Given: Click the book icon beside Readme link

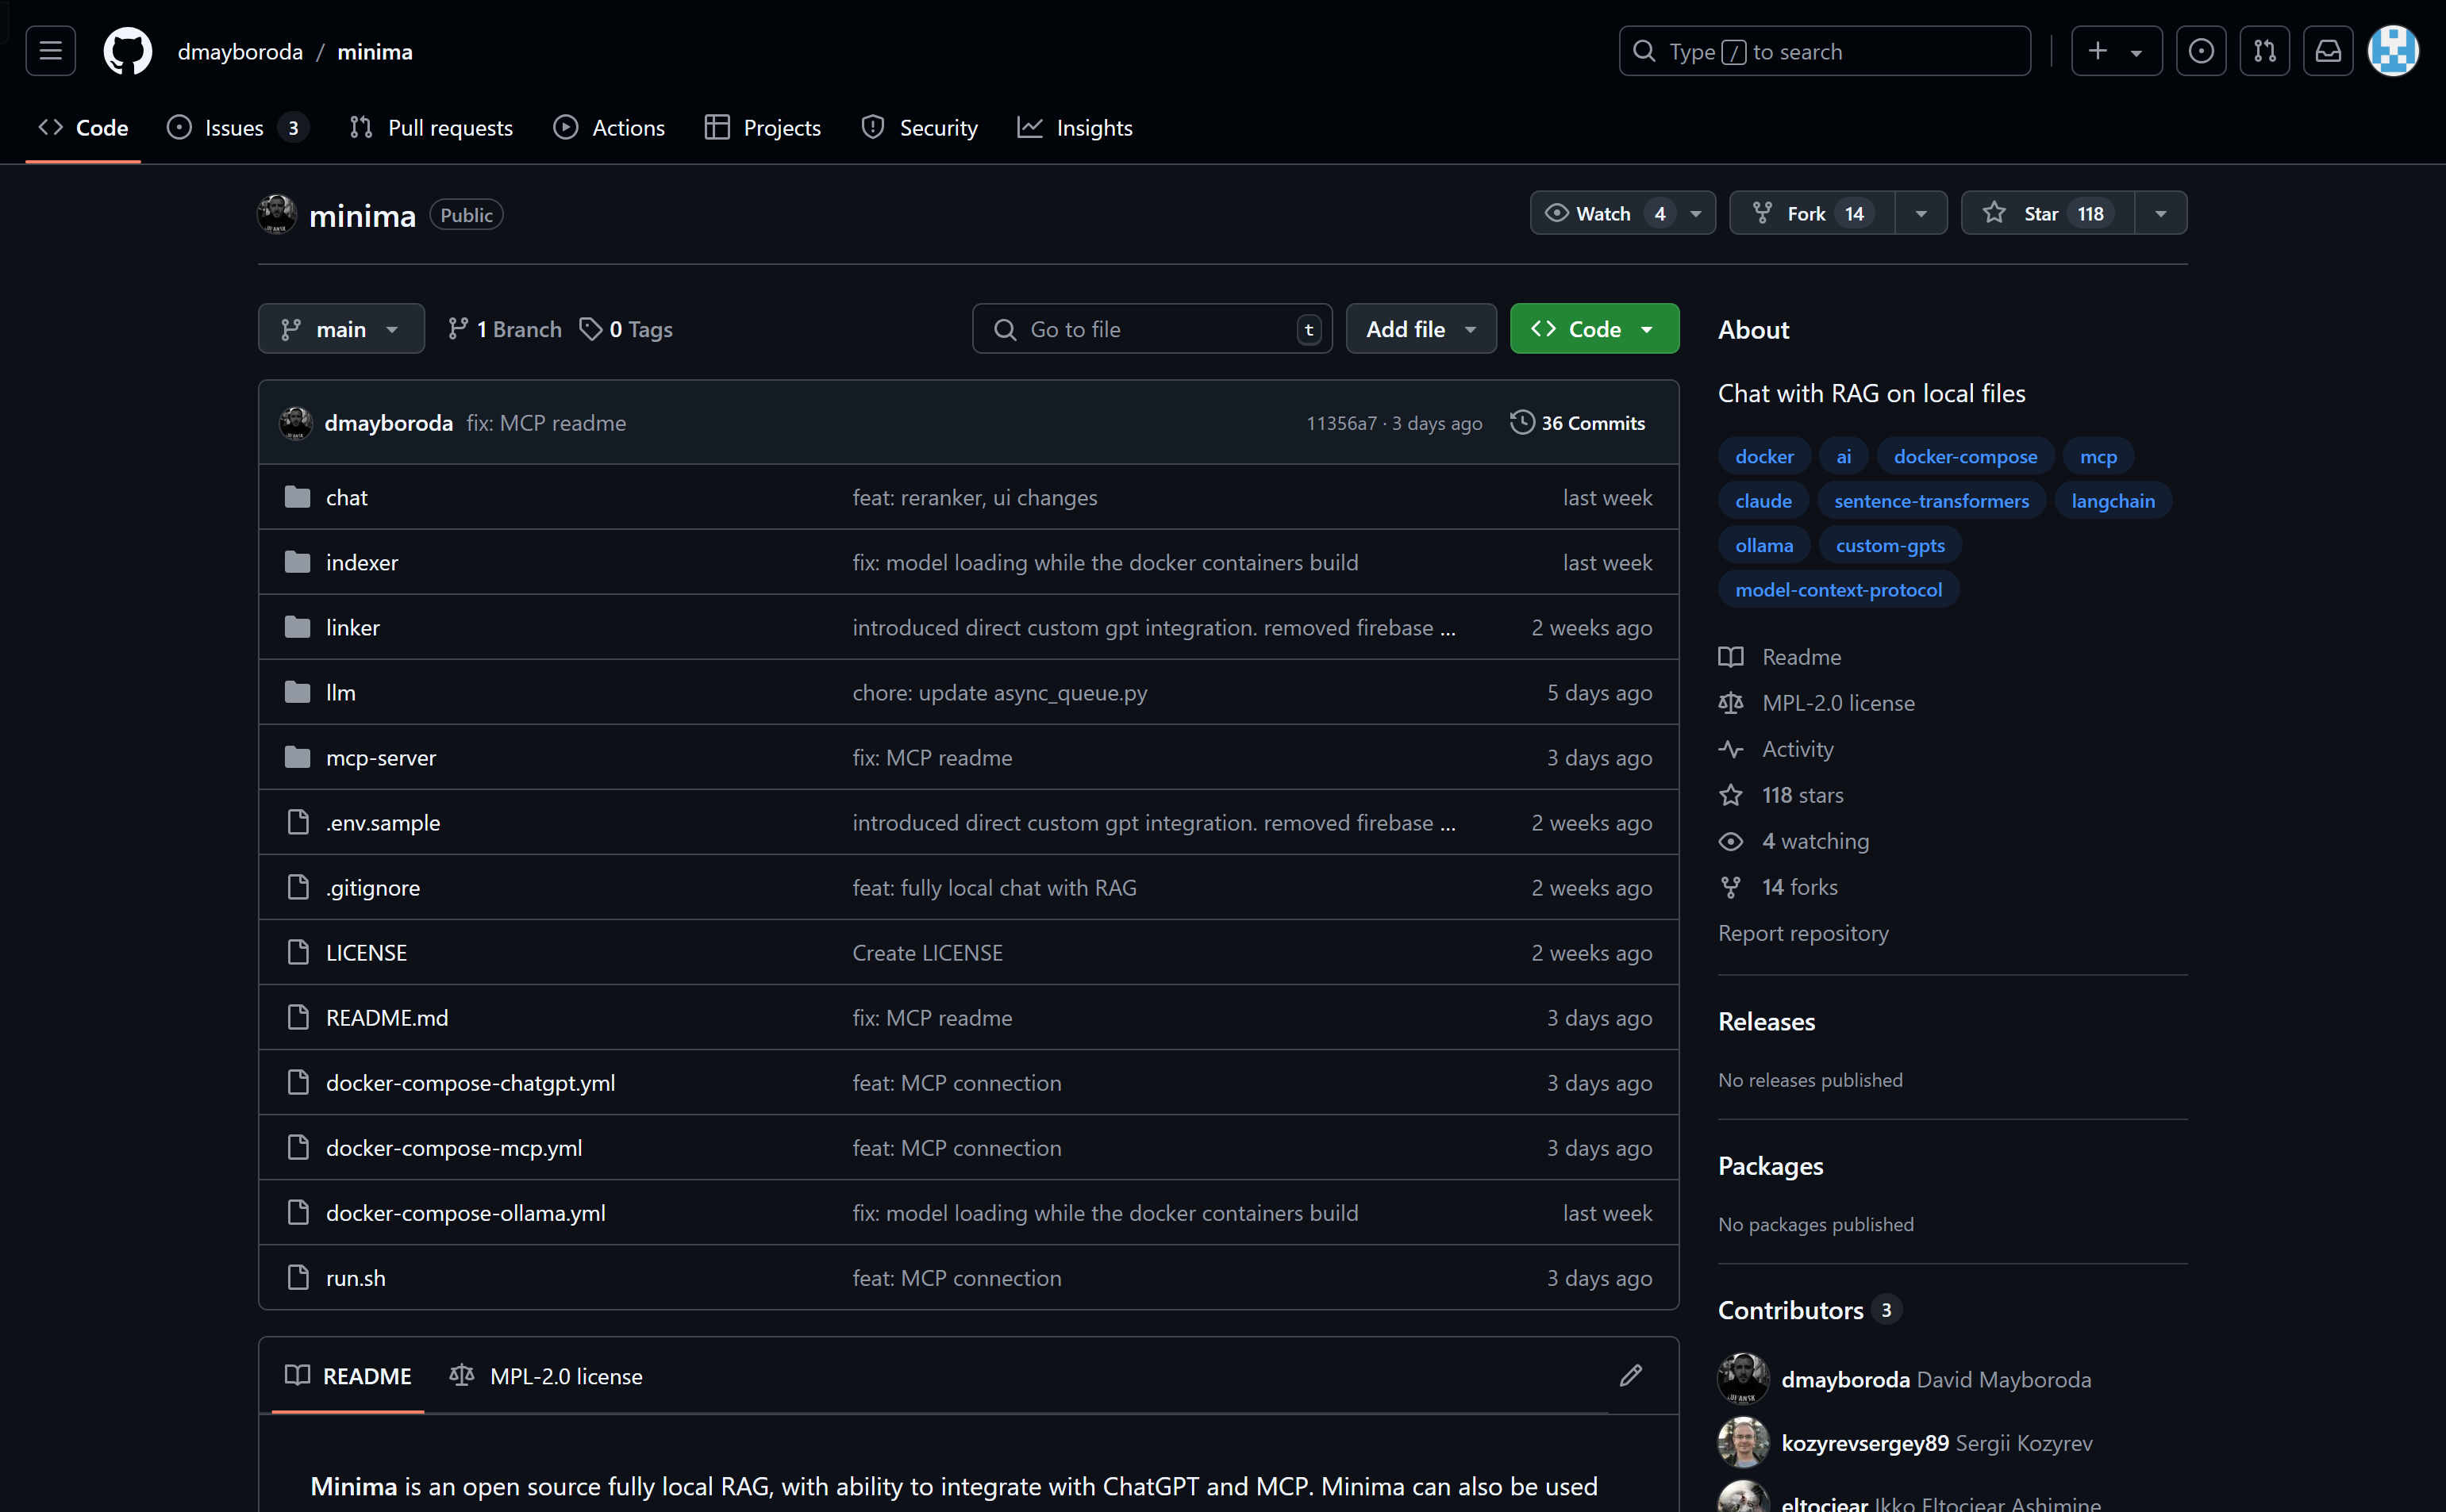Looking at the screenshot, I should pos(1731,657).
